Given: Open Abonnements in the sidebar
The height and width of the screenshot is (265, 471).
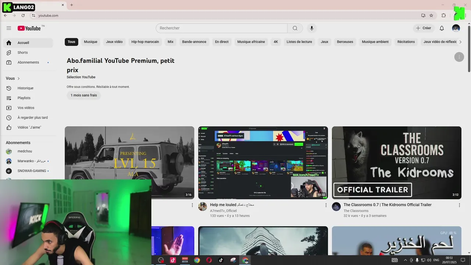Looking at the screenshot, I should click(28, 63).
